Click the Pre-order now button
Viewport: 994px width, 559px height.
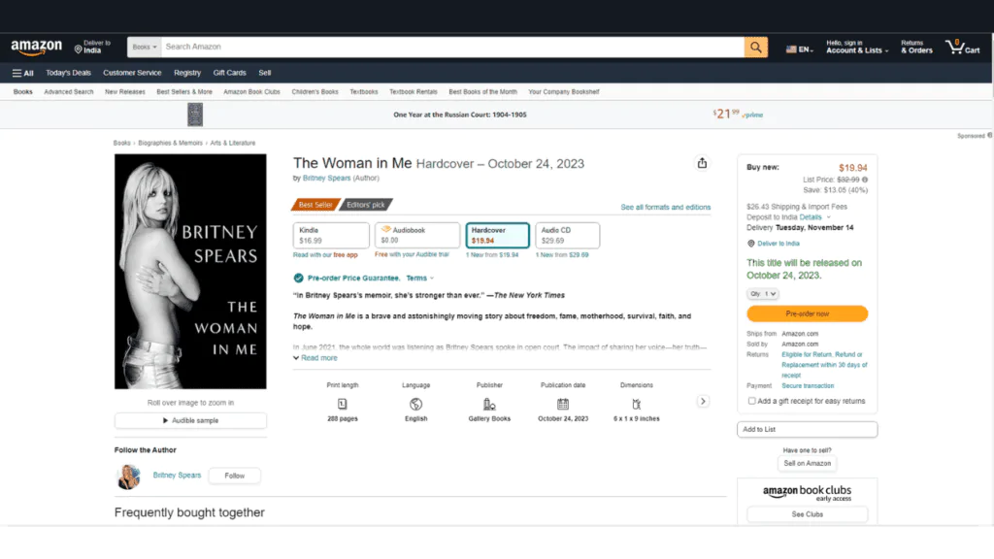pos(807,313)
